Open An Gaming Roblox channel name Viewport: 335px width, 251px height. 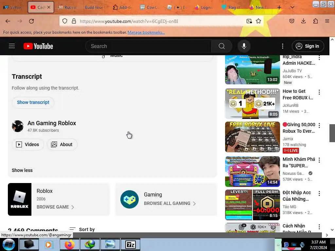pyautogui.click(x=52, y=123)
